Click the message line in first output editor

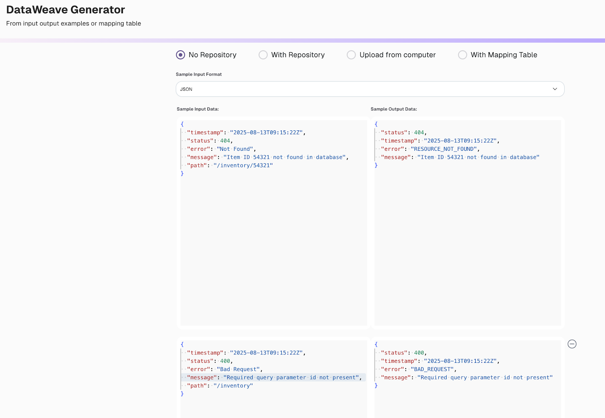[x=460, y=157]
